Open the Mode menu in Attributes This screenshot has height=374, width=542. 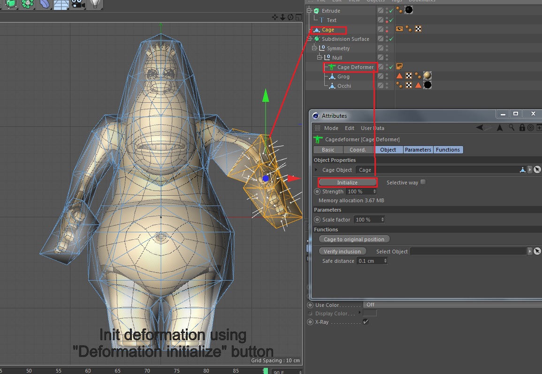(x=331, y=128)
